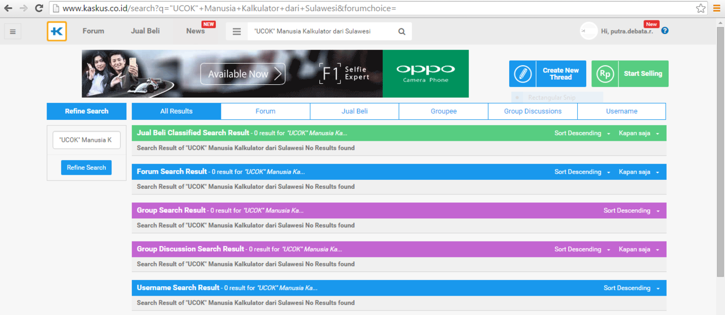Open the help question mark icon
The height and width of the screenshot is (315, 725).
[x=665, y=31]
